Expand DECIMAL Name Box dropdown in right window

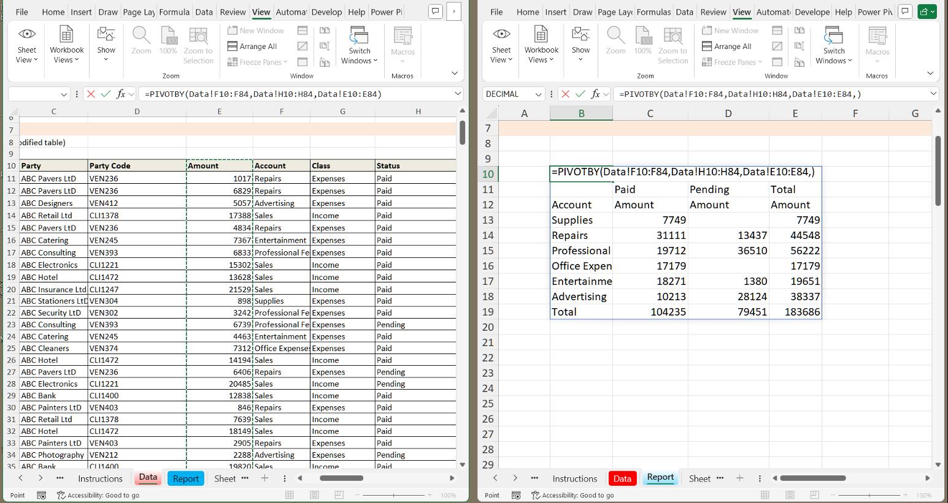[539, 94]
